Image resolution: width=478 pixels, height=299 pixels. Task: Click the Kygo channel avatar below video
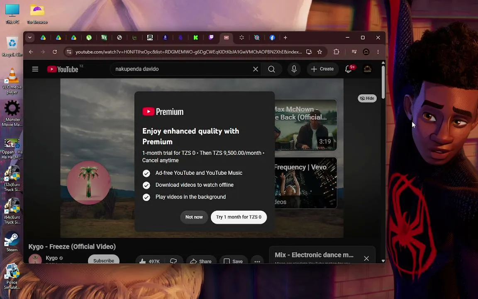35,259
